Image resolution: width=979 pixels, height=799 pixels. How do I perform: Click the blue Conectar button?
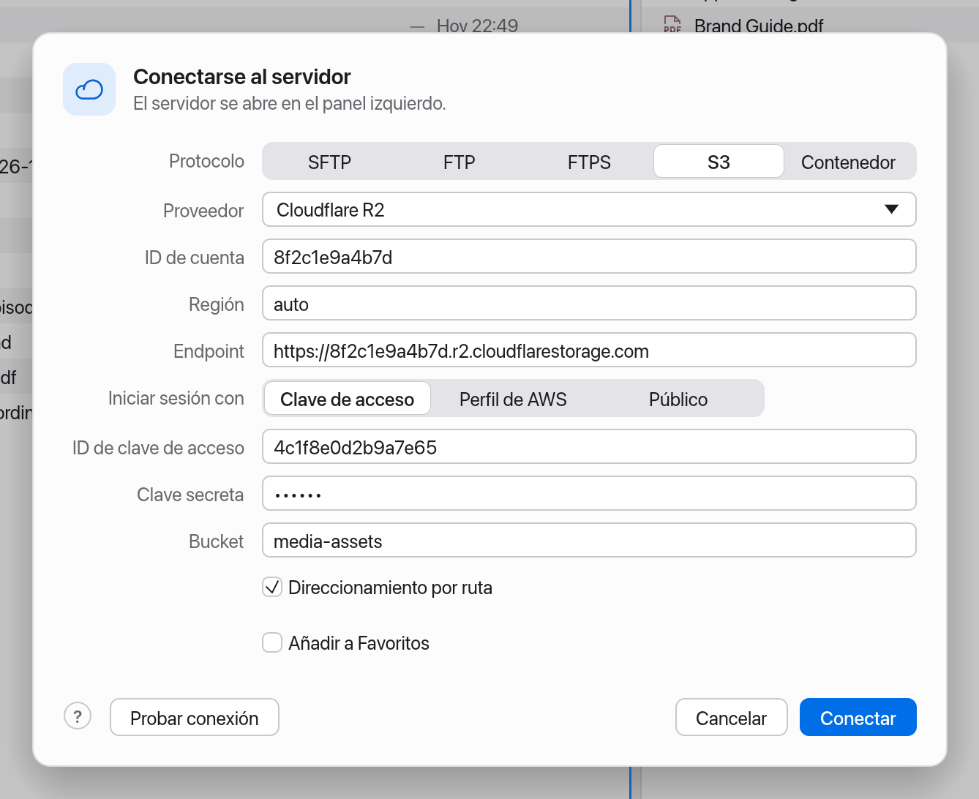point(858,718)
